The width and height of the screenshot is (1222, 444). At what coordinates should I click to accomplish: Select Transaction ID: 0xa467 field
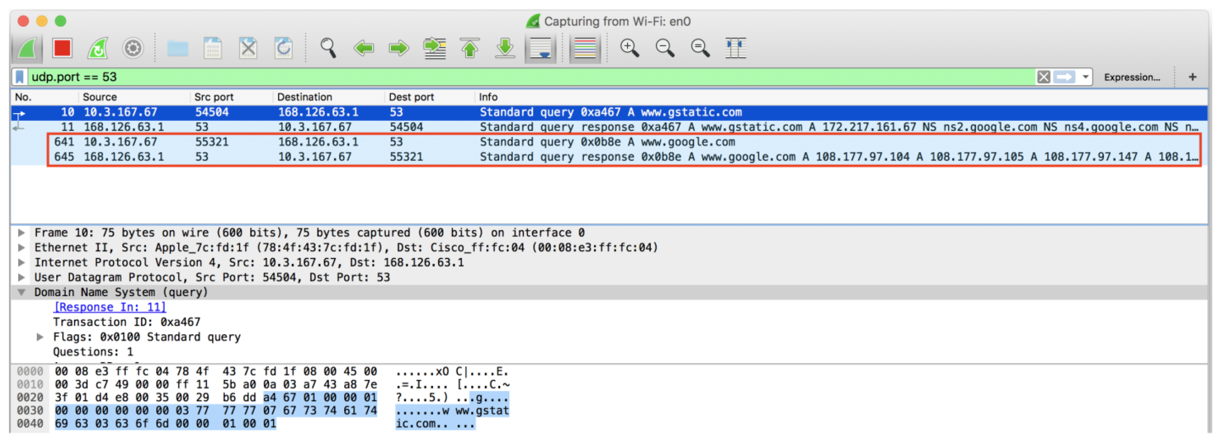[x=127, y=322]
